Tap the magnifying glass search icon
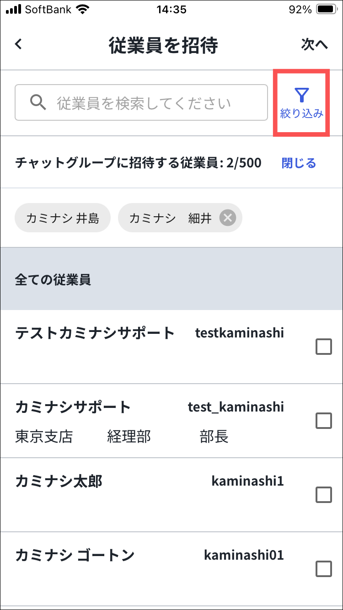The image size is (343, 610). (x=38, y=103)
